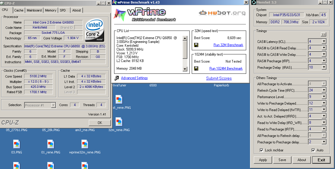Click the save icon beside Run 1024M Benchmark
This screenshot has height=169, width=335.
pyautogui.click(x=196, y=68)
